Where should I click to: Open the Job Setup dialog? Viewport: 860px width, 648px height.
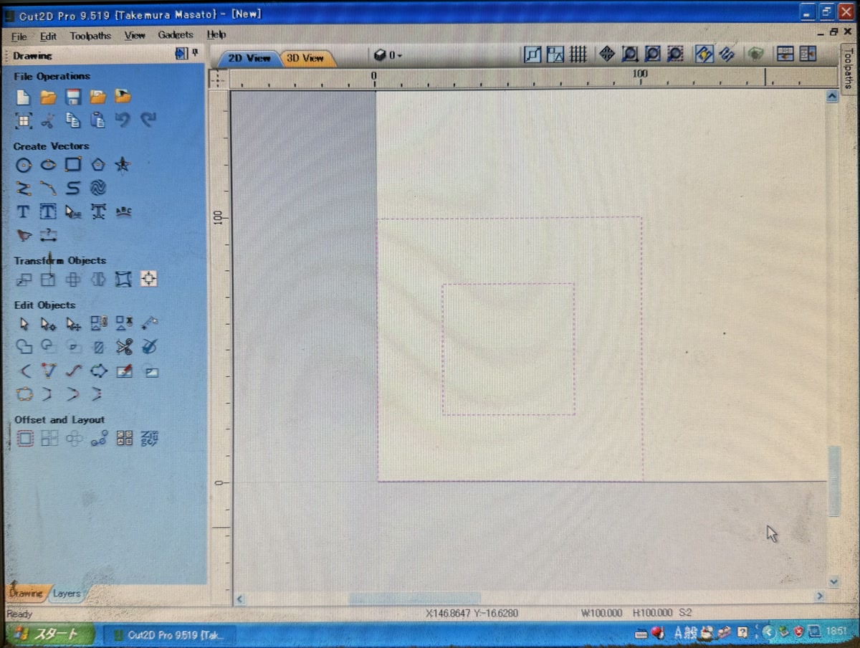pyautogui.click(x=24, y=120)
